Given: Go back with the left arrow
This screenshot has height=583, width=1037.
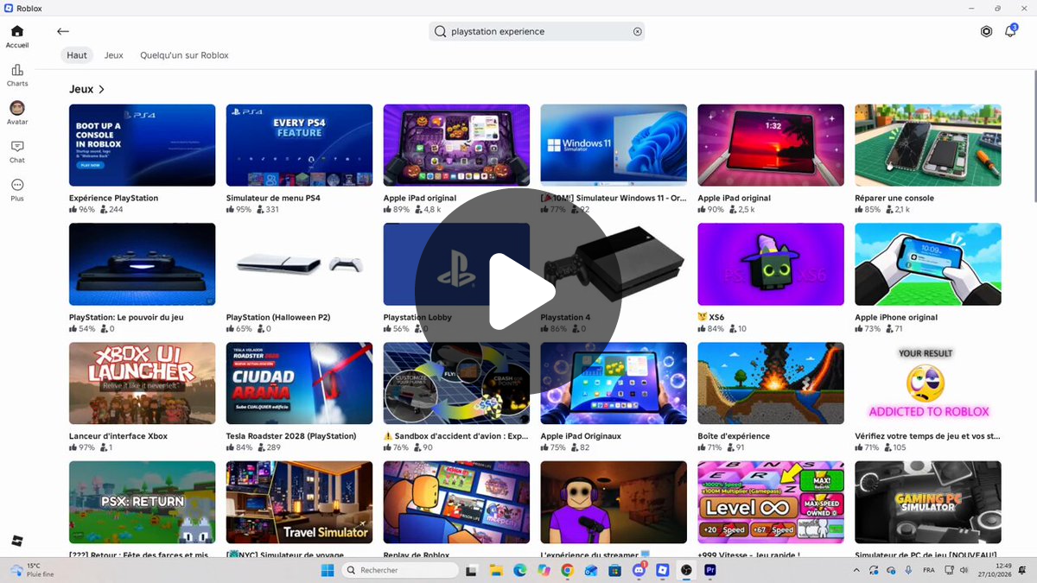Looking at the screenshot, I should [x=63, y=31].
